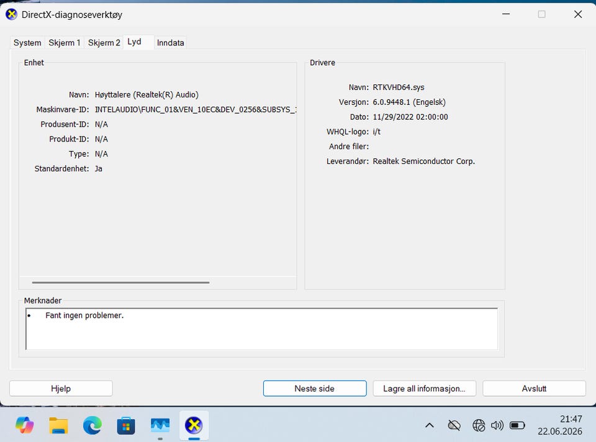Image resolution: width=596 pixels, height=442 pixels.
Task: Click the crossed-out cloud tray icon
Action: pos(454,425)
